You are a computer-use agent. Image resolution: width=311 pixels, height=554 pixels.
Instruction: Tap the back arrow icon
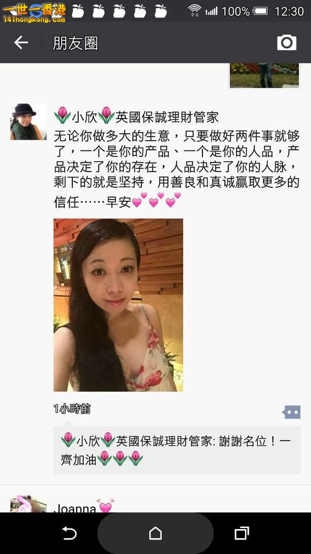click(x=21, y=43)
